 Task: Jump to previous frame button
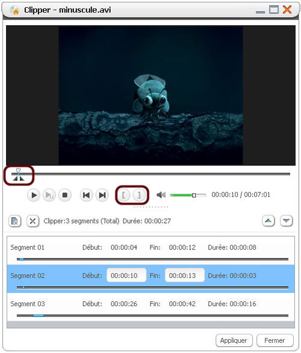(86, 195)
